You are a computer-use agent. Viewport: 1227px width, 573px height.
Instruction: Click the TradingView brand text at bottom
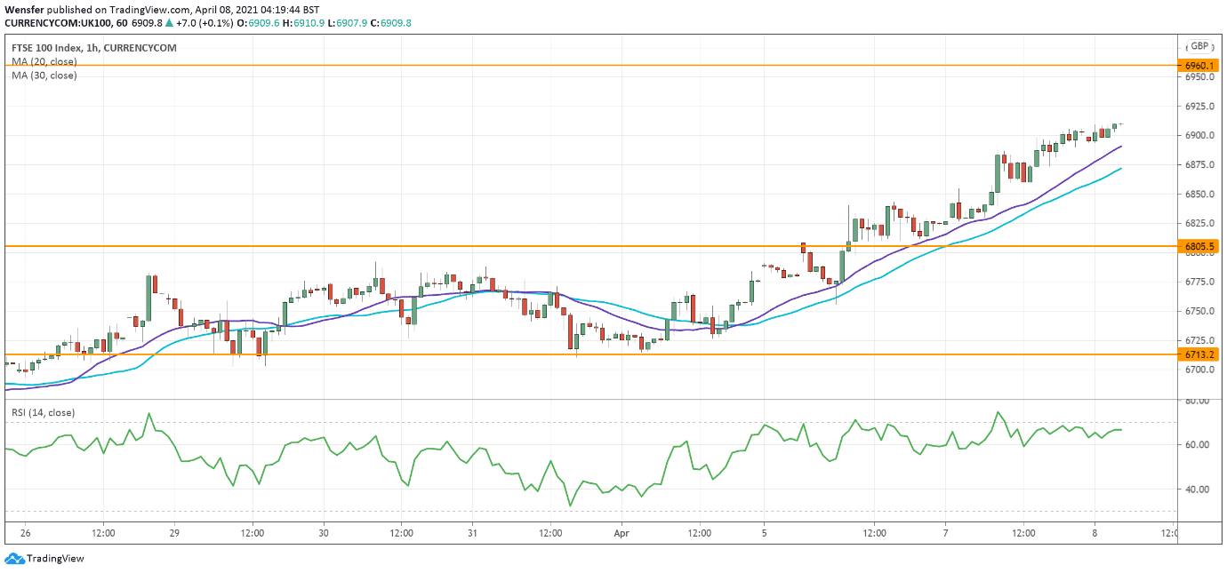pyautogui.click(x=55, y=559)
